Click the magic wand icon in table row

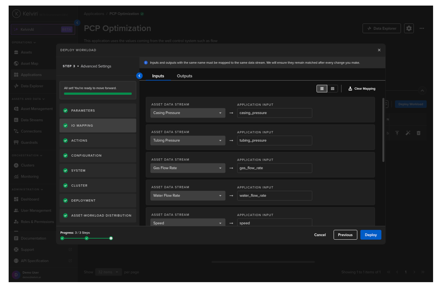pos(408,133)
